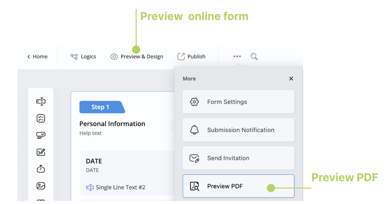Screen dimensions: 387x204
Task: Click the Personal Information section title
Action: 112,124
